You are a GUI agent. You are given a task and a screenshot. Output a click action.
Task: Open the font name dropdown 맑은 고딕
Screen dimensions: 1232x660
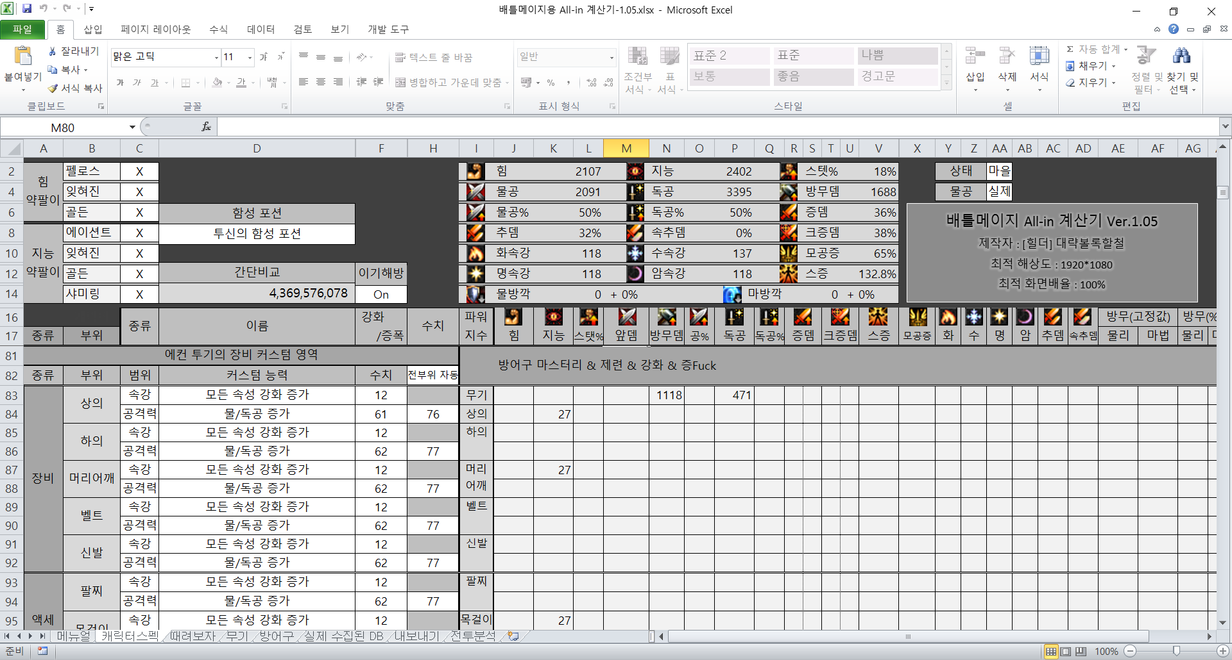216,58
